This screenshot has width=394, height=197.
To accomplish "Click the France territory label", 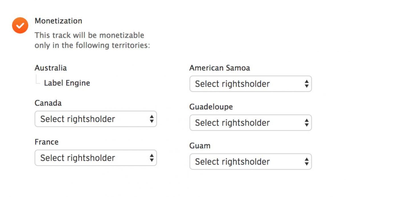I will click(x=46, y=142).
